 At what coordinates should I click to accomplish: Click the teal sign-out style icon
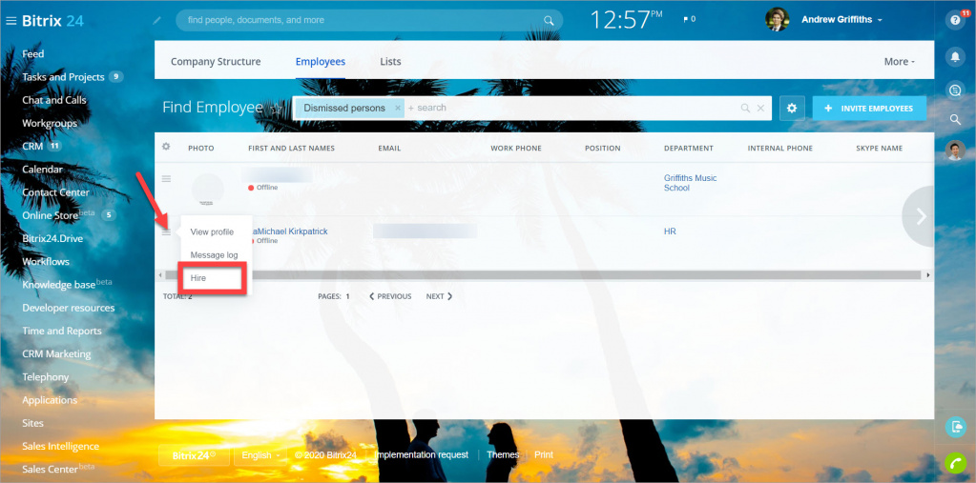955,427
